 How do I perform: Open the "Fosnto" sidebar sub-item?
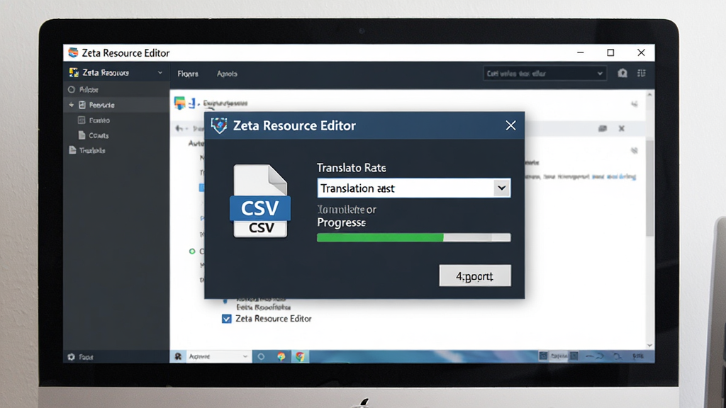point(99,120)
